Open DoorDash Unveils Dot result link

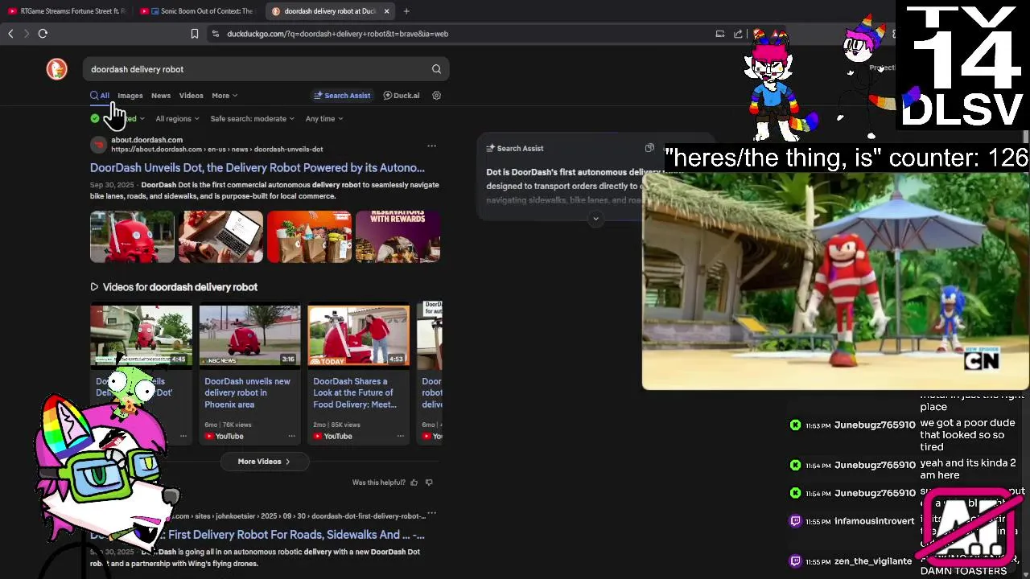pyautogui.click(x=257, y=168)
